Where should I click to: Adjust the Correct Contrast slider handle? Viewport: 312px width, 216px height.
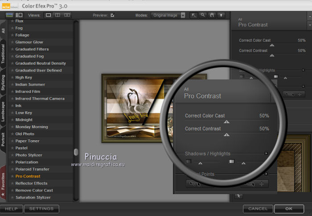(x=272, y=55)
